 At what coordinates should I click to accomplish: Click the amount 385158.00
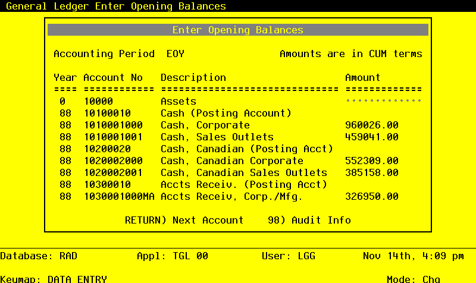tap(371, 172)
